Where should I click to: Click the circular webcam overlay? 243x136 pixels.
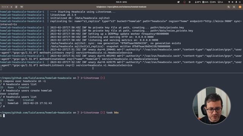[212, 106]
